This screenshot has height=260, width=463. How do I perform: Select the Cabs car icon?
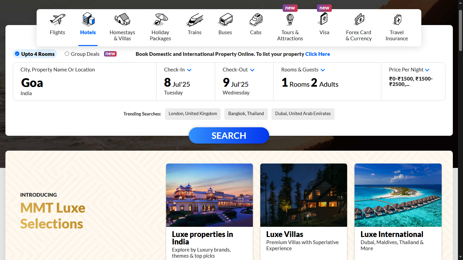[256, 20]
